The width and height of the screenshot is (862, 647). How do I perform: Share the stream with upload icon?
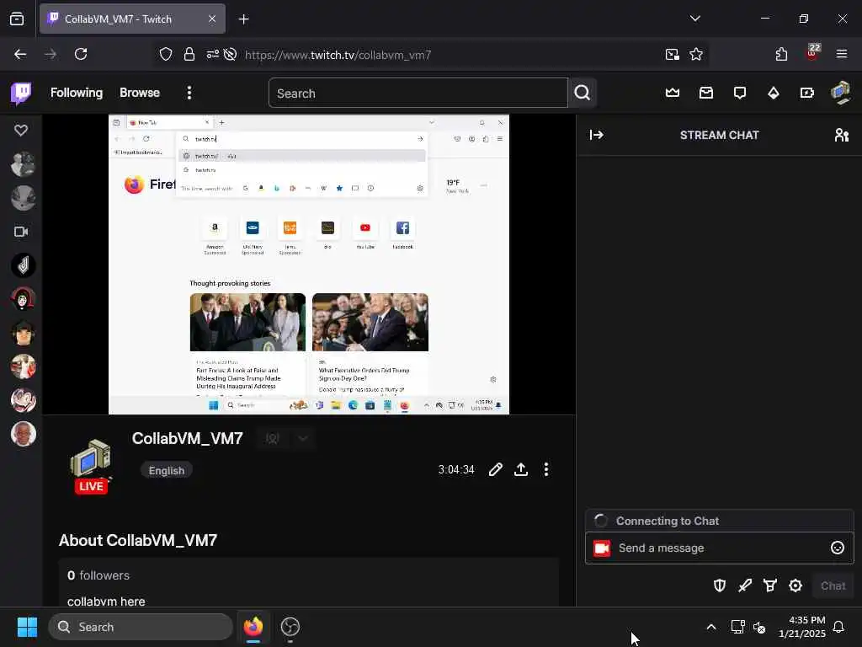coord(521,469)
